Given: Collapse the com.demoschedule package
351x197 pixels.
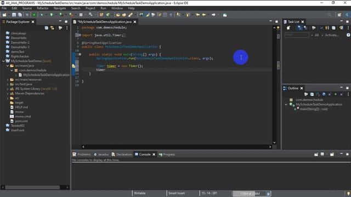Looking at the screenshot, I should (12, 71).
